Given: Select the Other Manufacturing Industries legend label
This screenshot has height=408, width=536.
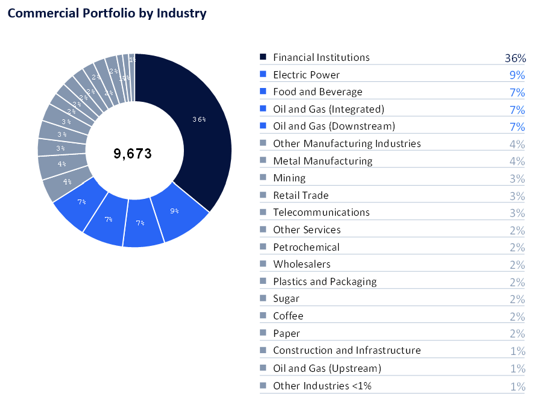Looking at the screenshot, I should [x=347, y=143].
